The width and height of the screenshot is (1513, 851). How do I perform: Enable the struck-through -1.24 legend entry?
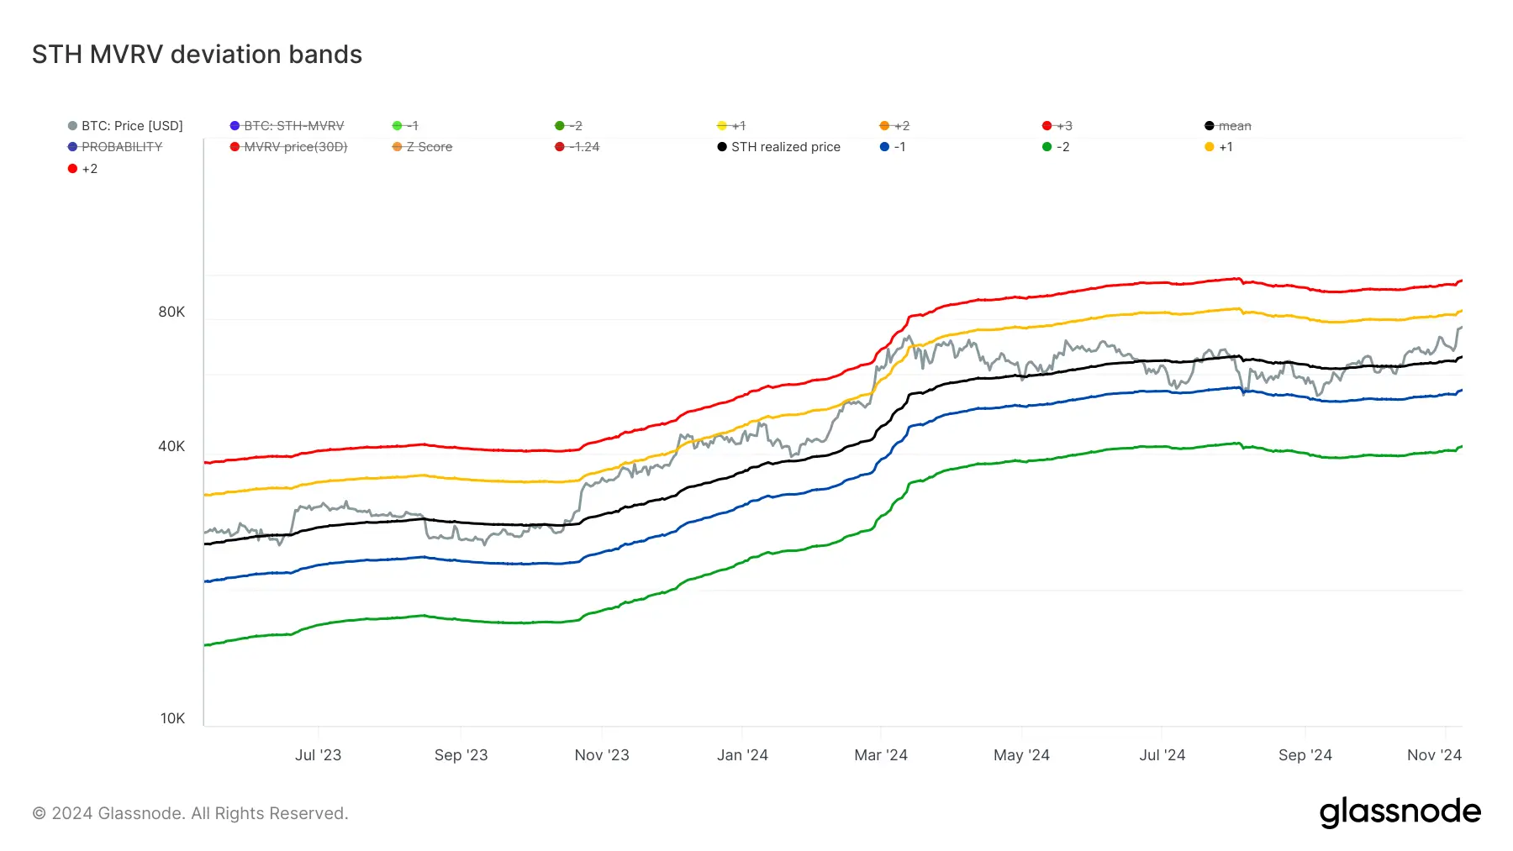(577, 147)
